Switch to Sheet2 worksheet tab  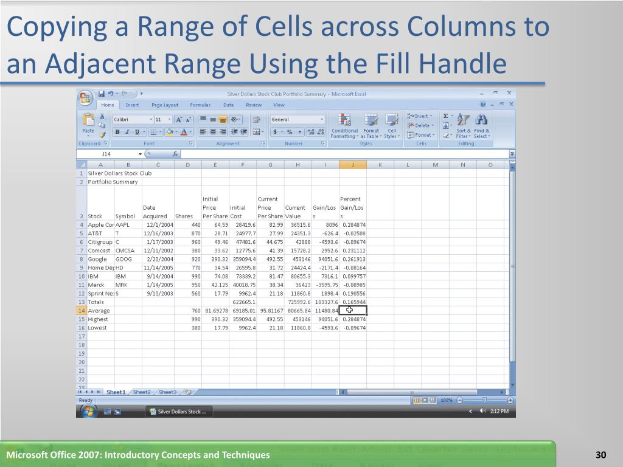(x=142, y=392)
